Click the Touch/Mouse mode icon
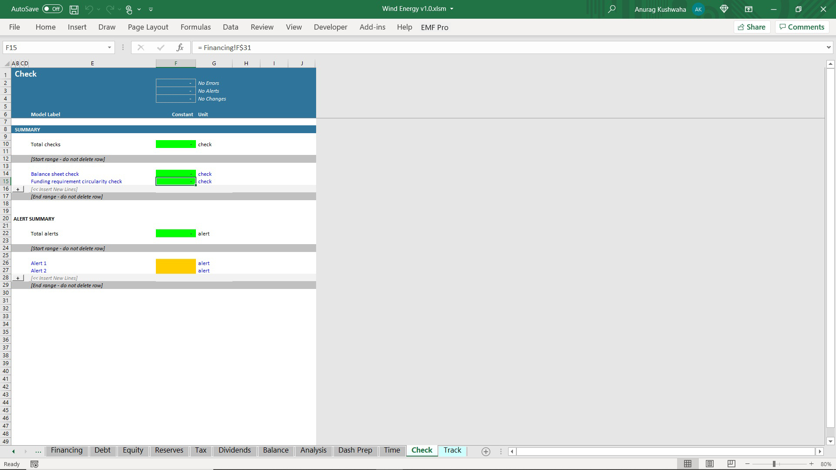The width and height of the screenshot is (836, 470). point(129,9)
